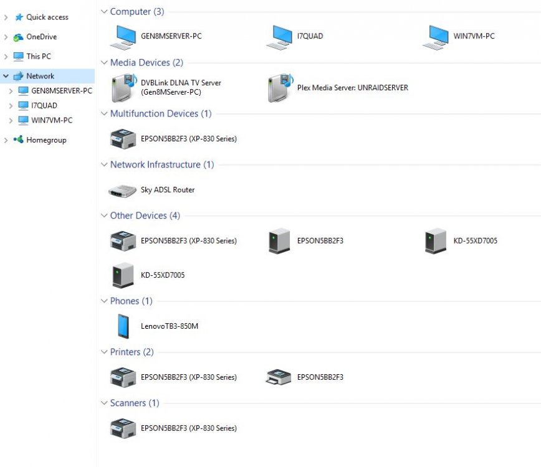
Task: Select EPSON XP-830 Series icon under Printers
Action: 123,377
